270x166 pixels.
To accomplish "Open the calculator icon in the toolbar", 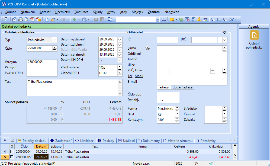I will tap(193, 20).
